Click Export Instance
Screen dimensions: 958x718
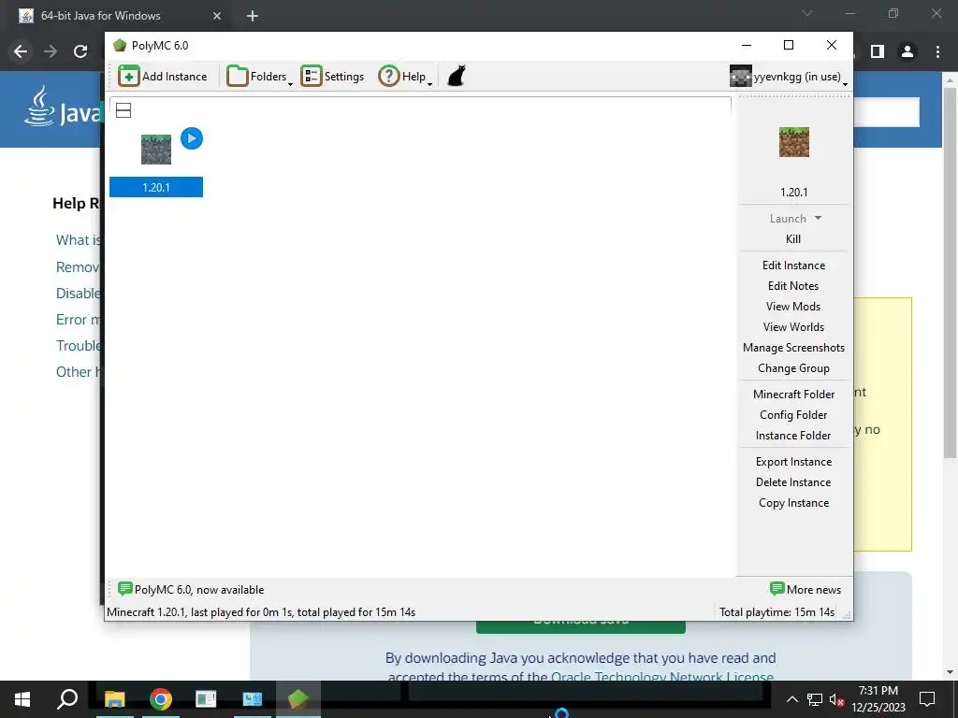click(x=793, y=462)
